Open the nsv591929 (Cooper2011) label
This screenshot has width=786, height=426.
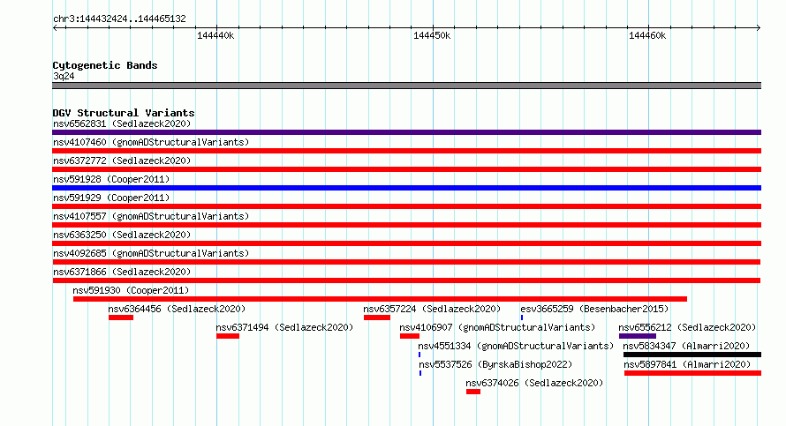[111, 198]
